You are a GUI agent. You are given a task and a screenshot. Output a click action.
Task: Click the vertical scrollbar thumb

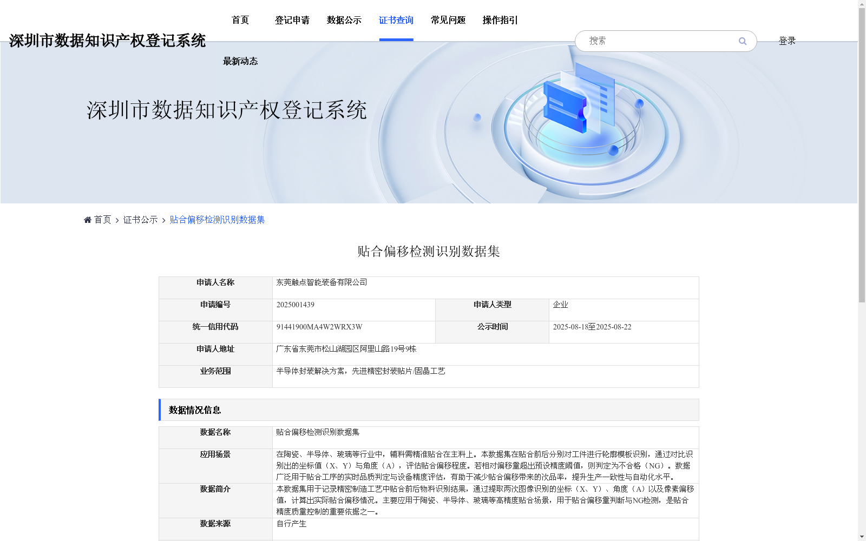click(x=862, y=156)
